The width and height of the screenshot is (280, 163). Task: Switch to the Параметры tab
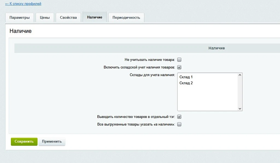(x=19, y=17)
